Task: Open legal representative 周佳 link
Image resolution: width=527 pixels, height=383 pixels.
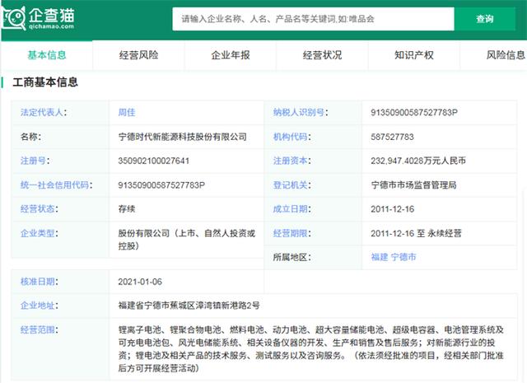Action: click(127, 112)
